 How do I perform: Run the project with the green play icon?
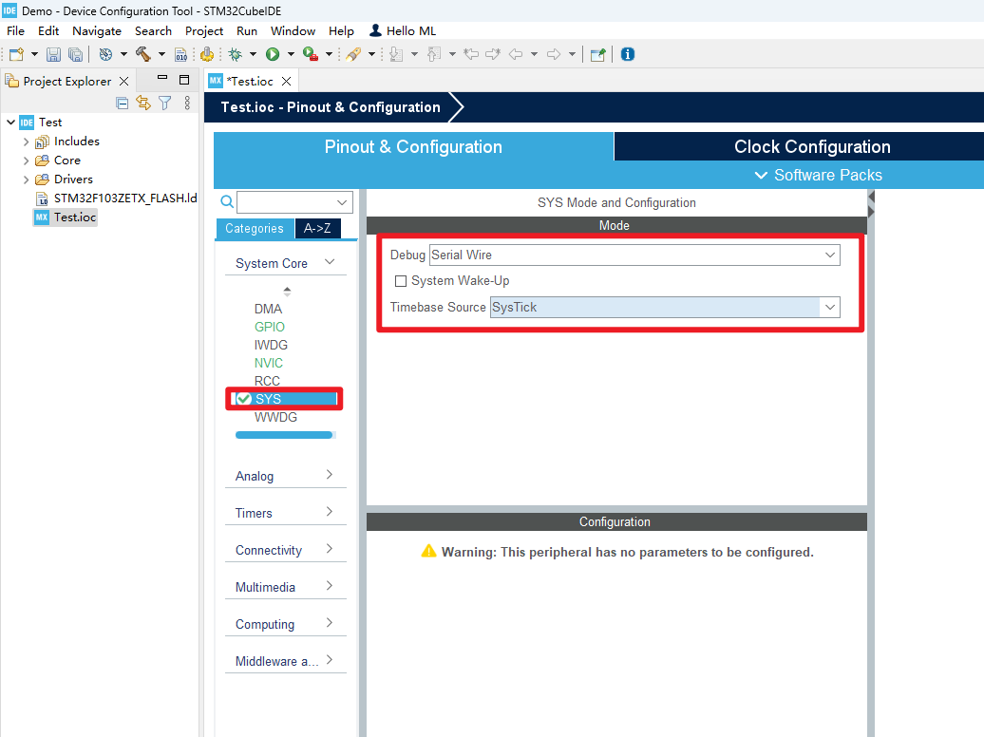[x=273, y=55]
